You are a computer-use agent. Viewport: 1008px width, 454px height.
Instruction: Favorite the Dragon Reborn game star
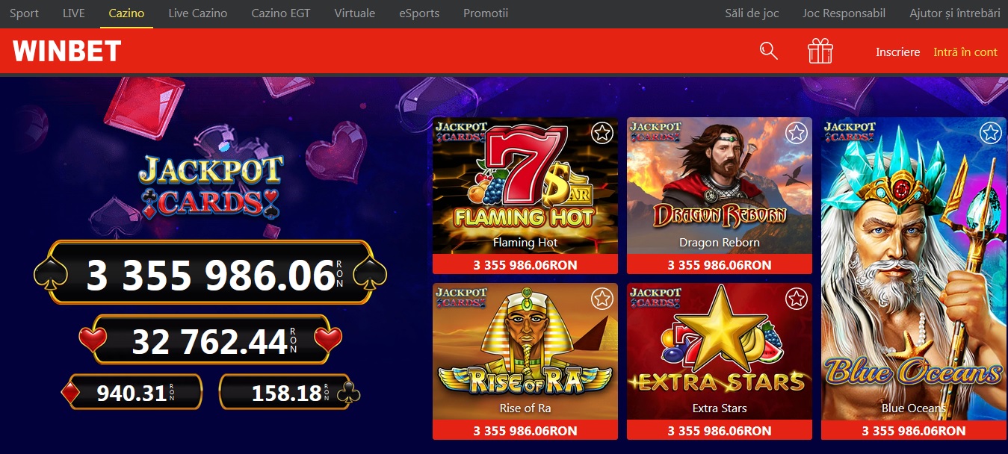click(797, 134)
